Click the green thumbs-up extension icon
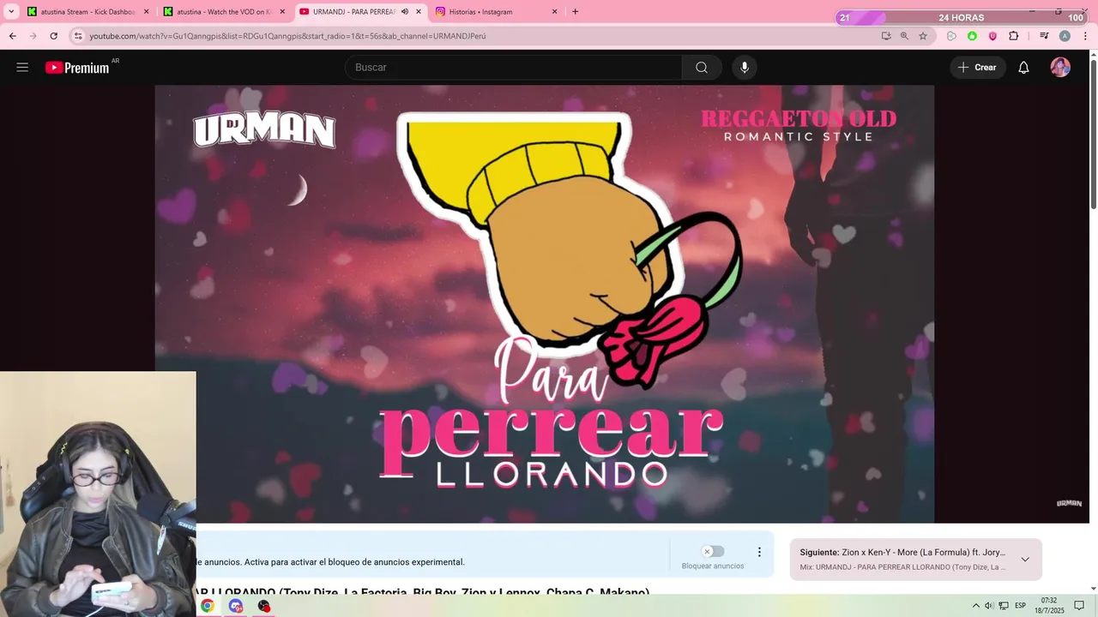 [972, 36]
